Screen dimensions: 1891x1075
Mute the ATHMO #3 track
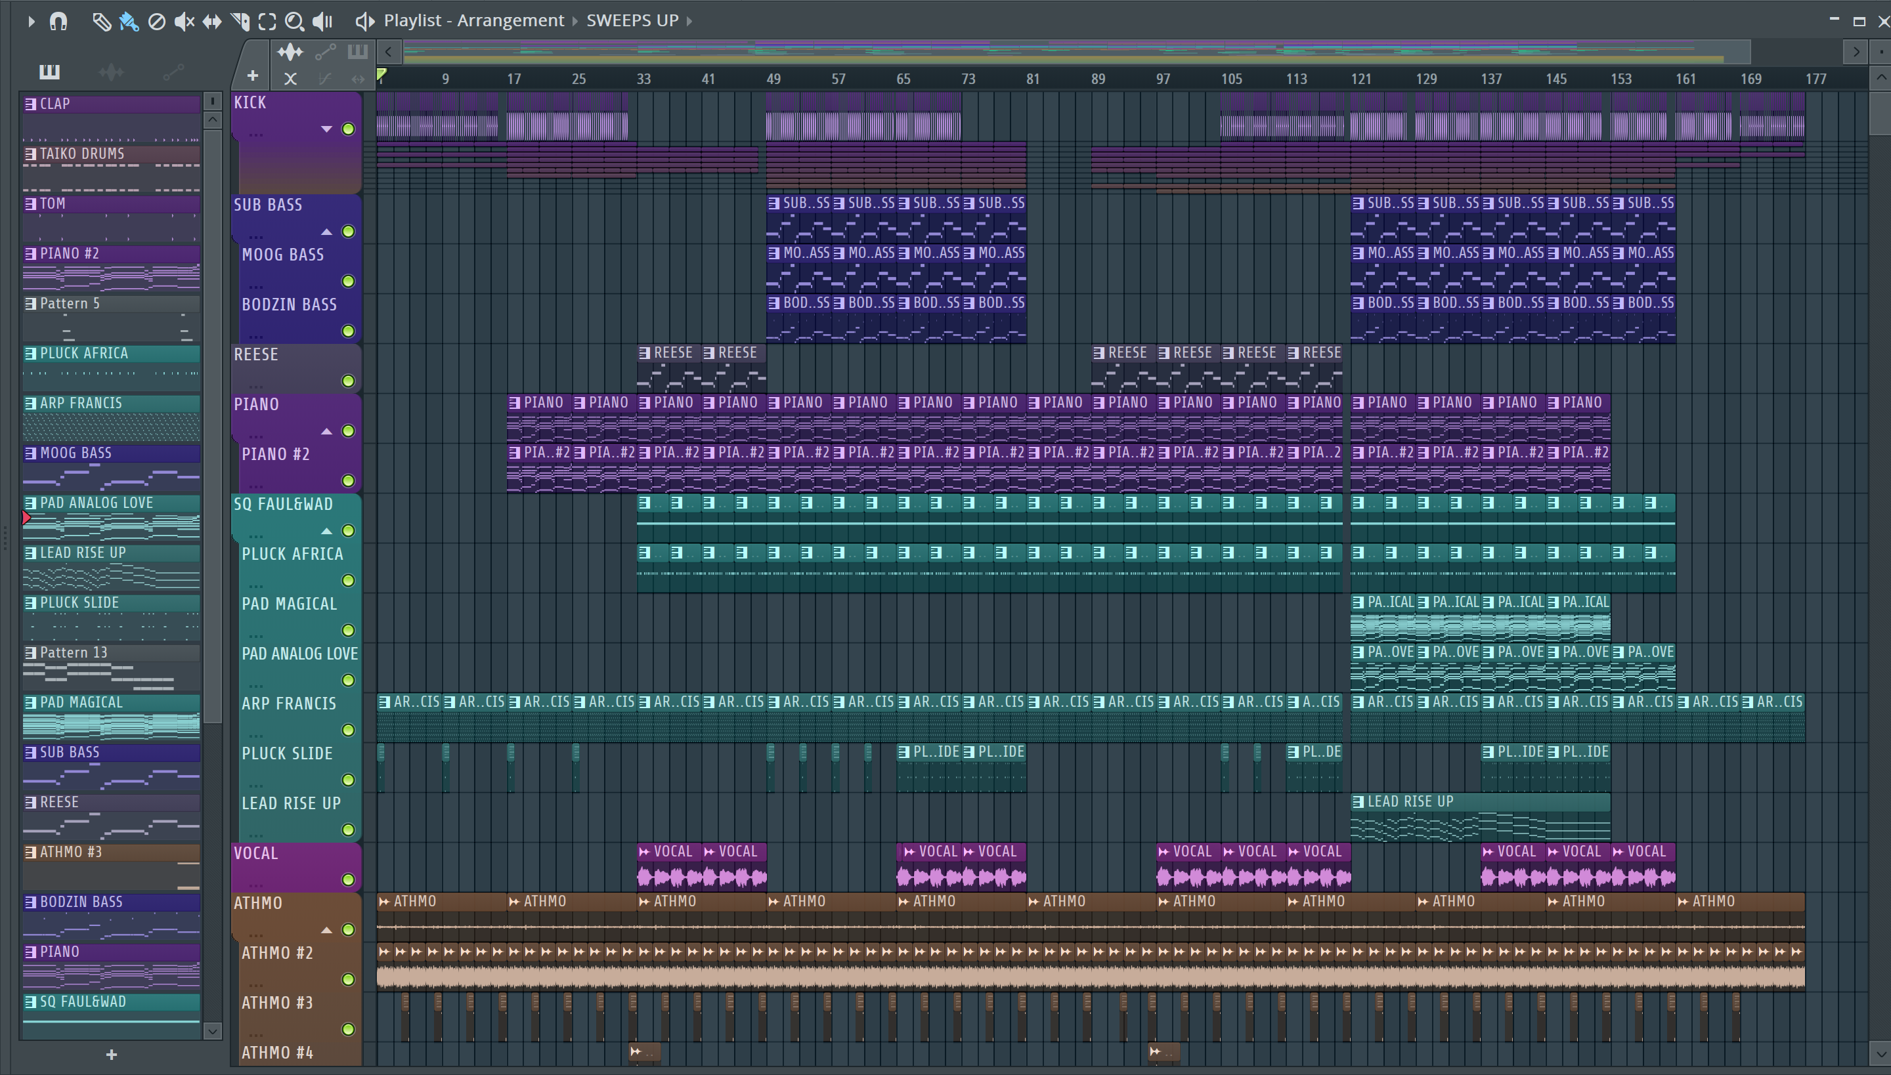[x=348, y=1030]
